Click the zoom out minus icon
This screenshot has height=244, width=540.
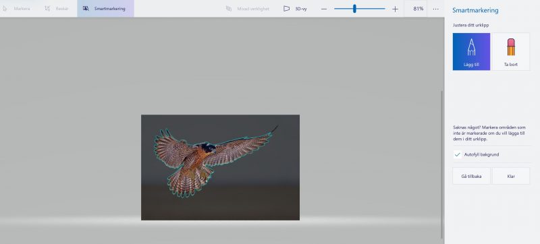tap(324, 9)
